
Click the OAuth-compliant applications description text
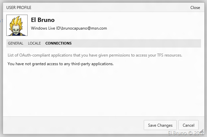pos(83,55)
